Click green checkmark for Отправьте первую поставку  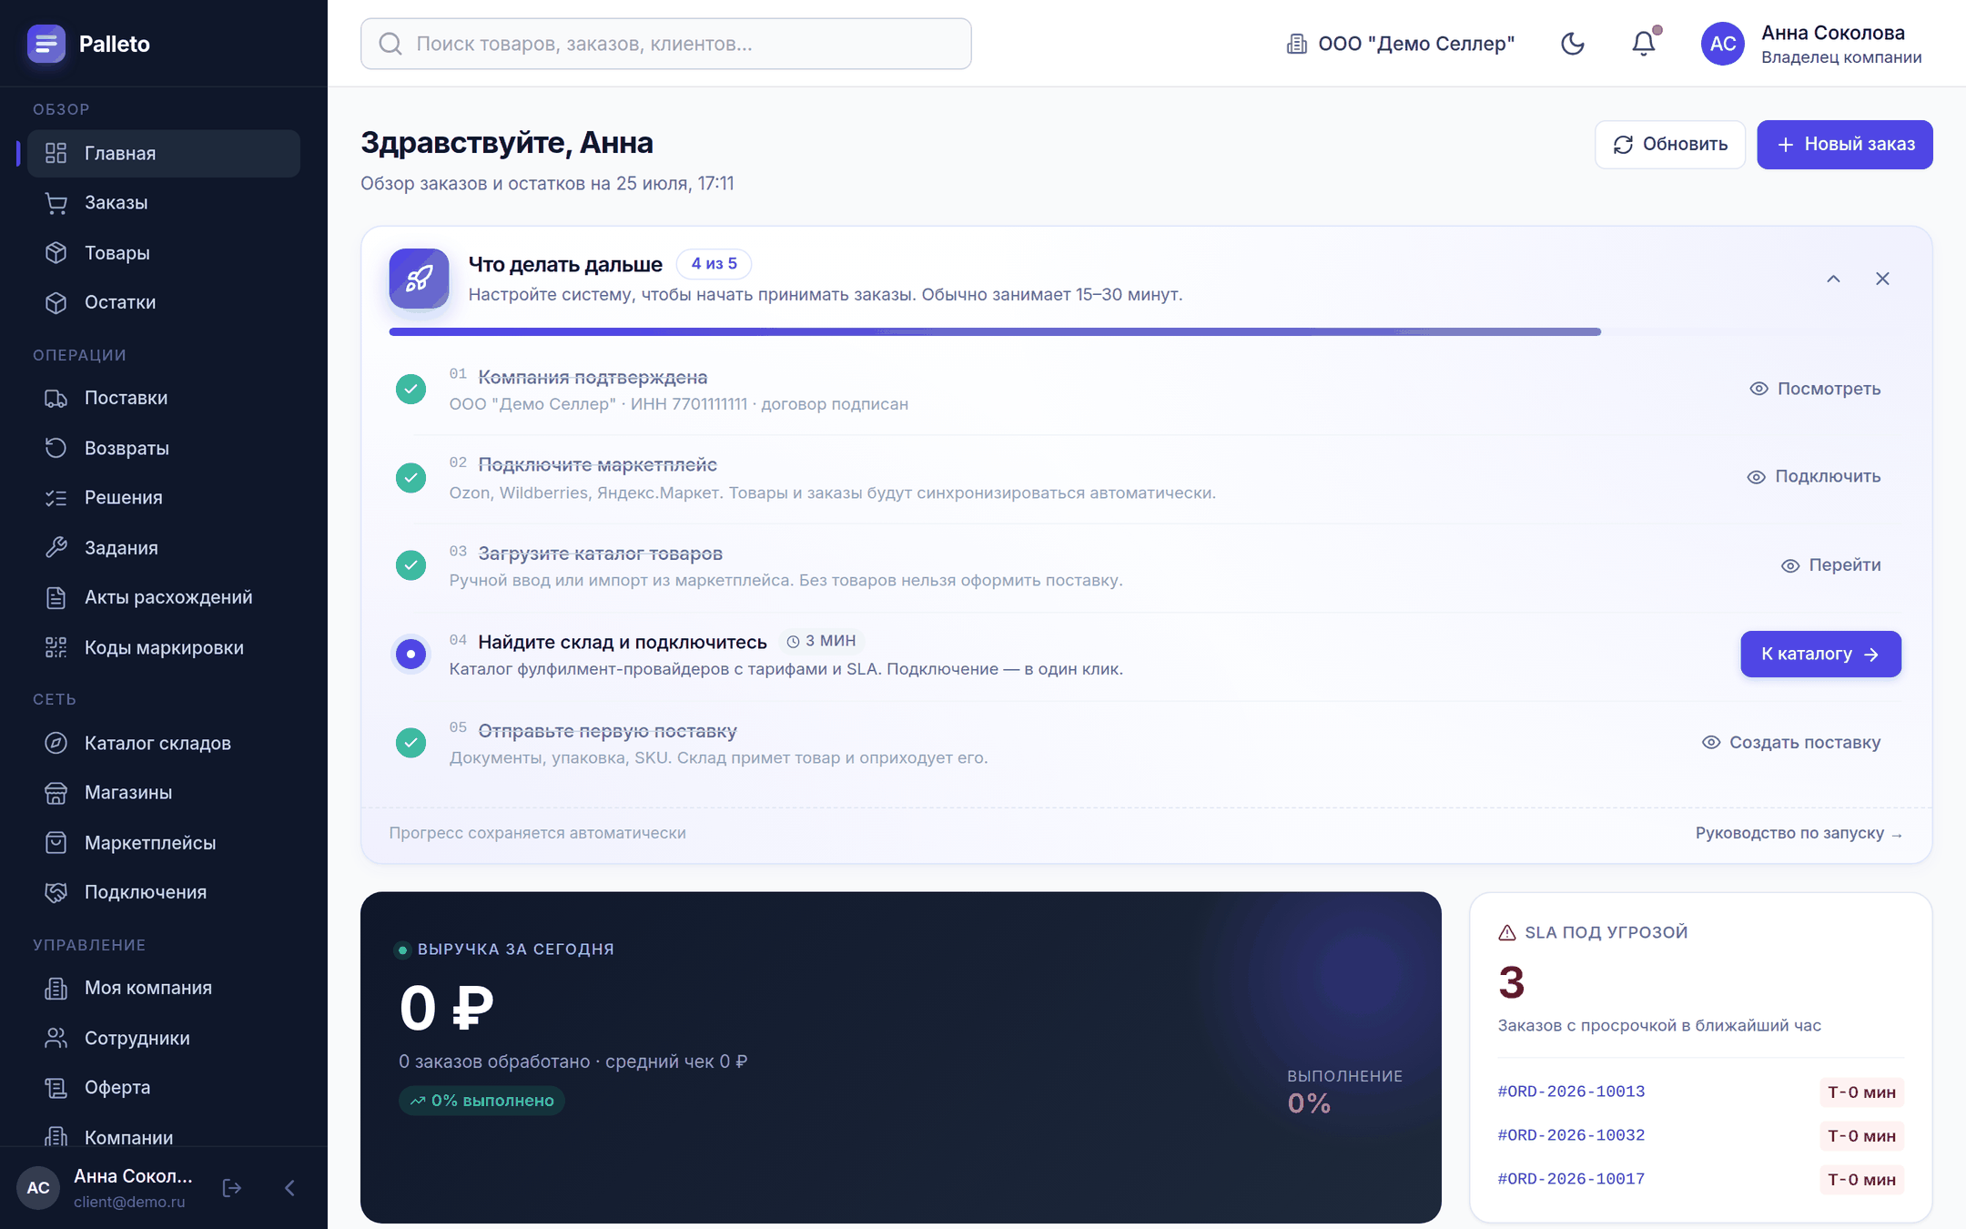pos(410,742)
